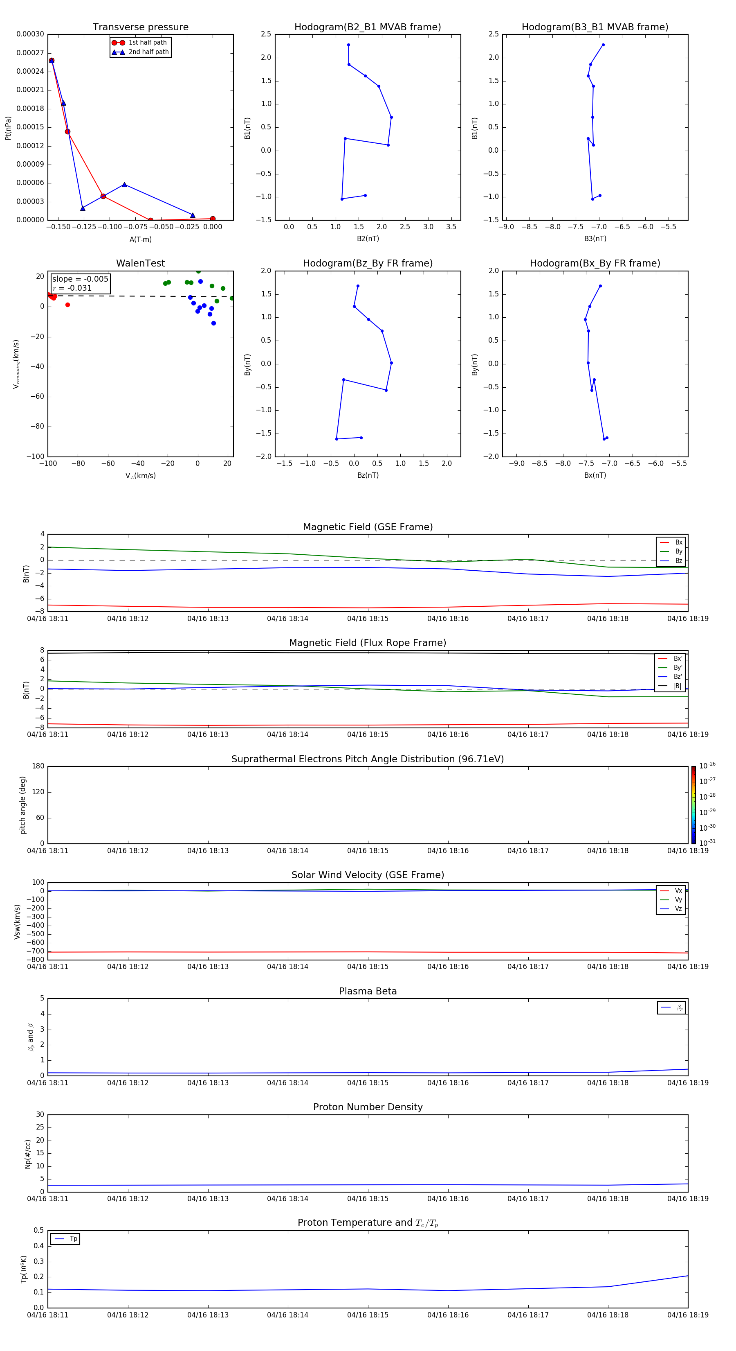Screen dimensions: 736x1351
Task: Click the 'r = -0.031' annotation
Action: tap(72, 288)
